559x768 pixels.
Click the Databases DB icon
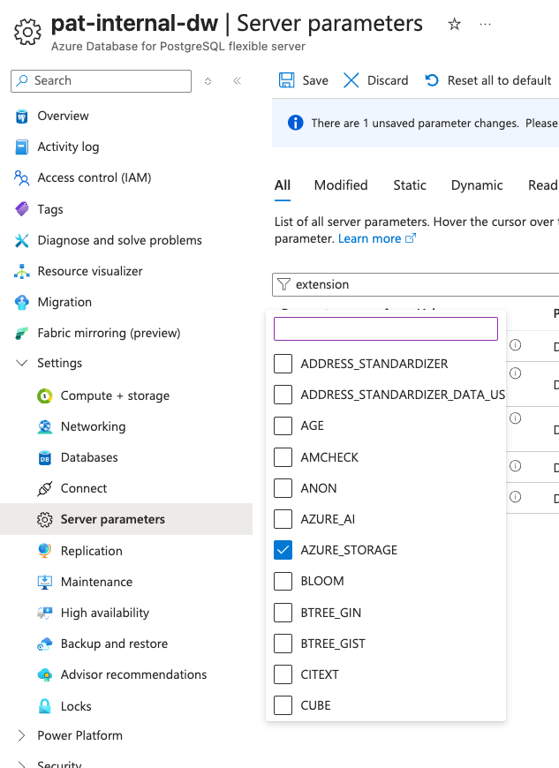[x=44, y=458]
